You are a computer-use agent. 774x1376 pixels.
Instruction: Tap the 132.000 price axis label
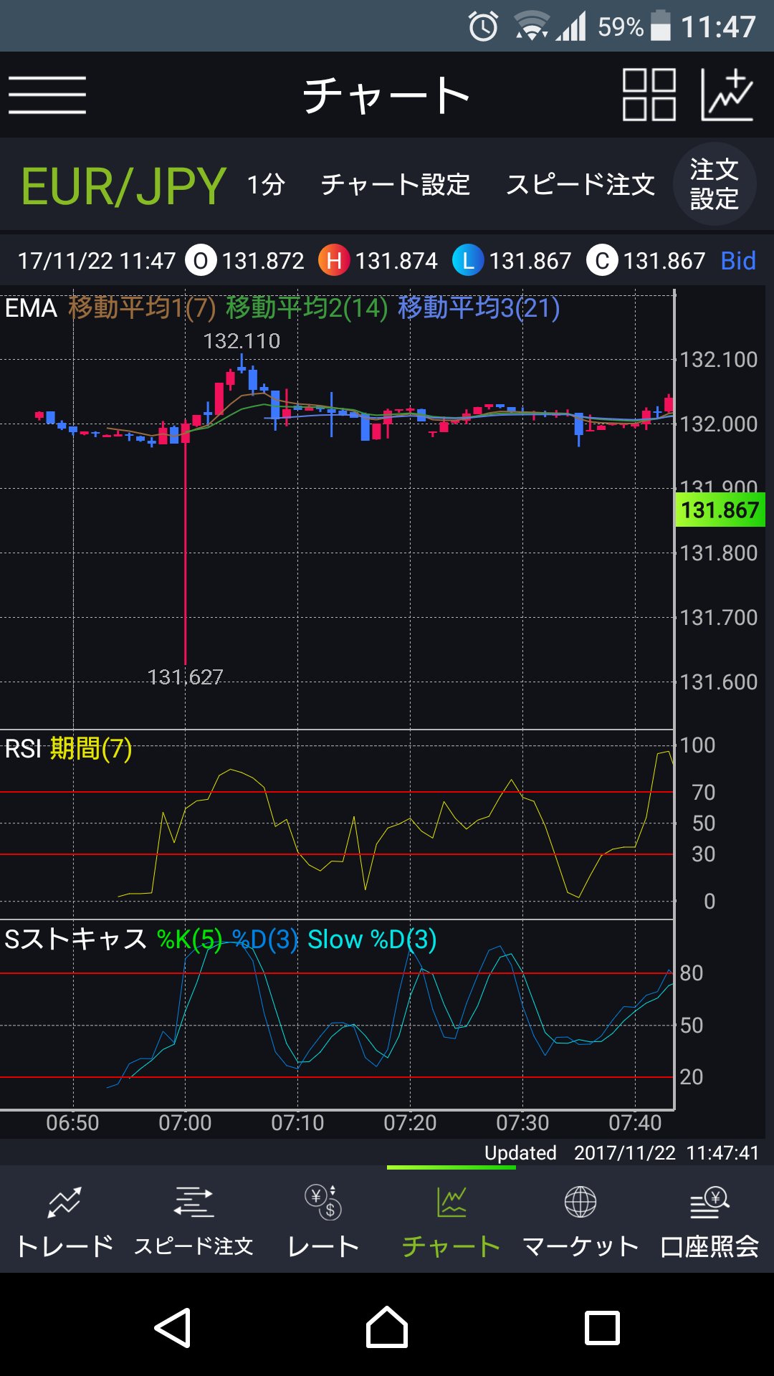click(x=719, y=424)
